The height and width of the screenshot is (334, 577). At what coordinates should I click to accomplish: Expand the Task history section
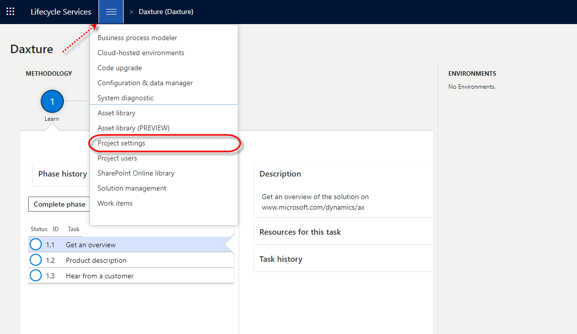point(281,259)
